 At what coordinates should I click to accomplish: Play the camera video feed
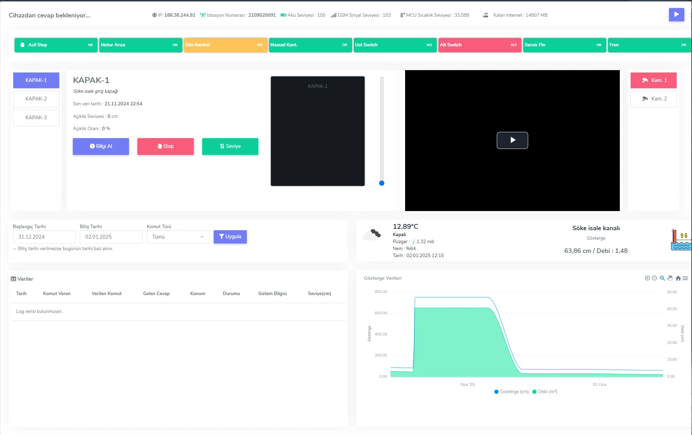(x=512, y=140)
